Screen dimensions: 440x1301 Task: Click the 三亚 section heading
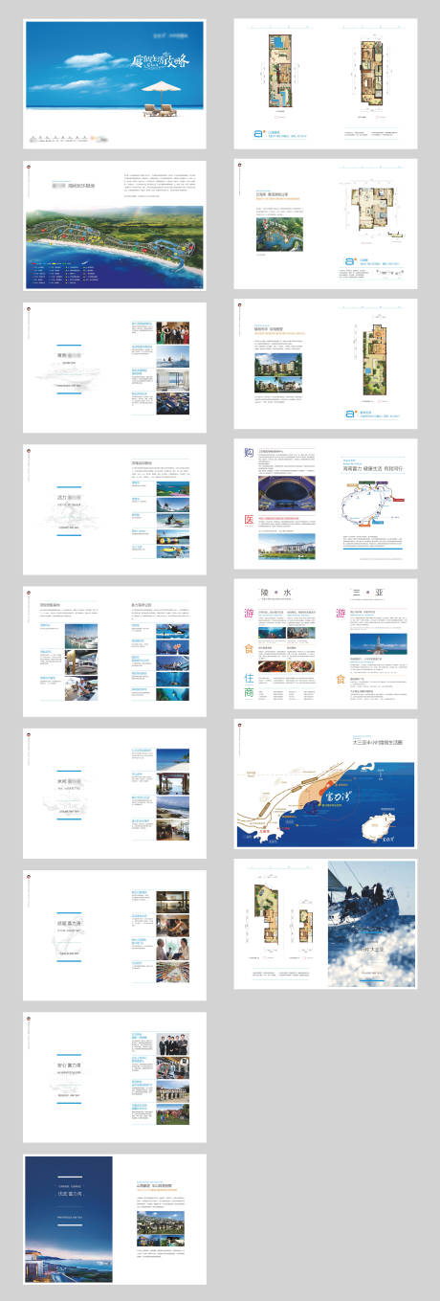tap(367, 593)
